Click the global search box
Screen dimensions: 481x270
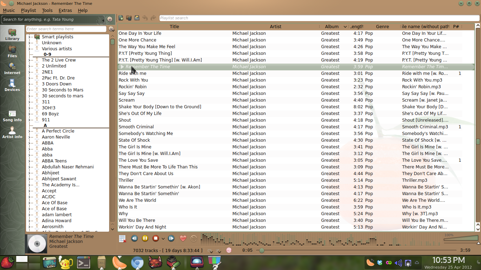54,19
